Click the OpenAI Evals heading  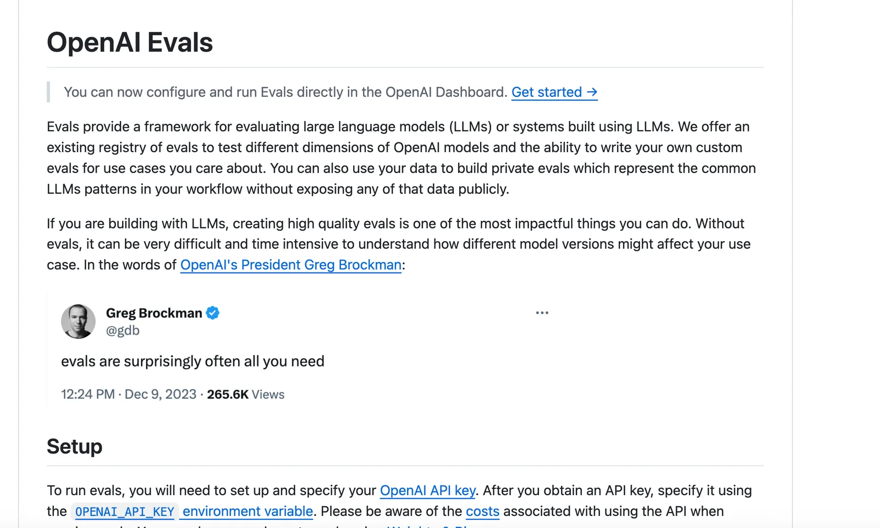(130, 43)
